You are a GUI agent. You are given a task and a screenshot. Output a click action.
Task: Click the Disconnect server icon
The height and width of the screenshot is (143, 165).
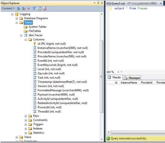24,8
